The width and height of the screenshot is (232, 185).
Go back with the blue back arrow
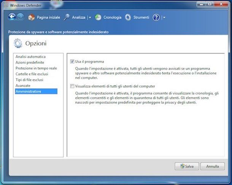pyautogui.click(x=12, y=17)
